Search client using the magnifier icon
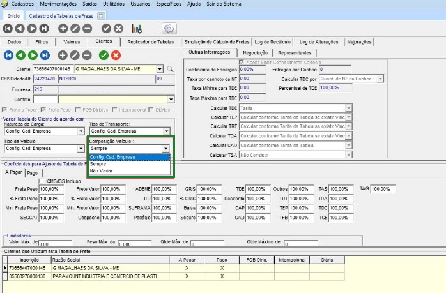The width and height of the screenshot is (446, 293). point(171,68)
